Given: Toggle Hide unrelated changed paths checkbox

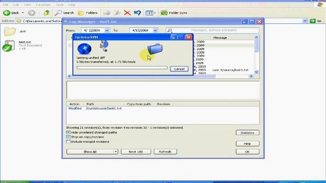Looking at the screenshot, I should tap(68, 132).
